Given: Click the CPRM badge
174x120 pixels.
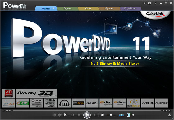Looking at the screenshot, I should coord(22,103).
